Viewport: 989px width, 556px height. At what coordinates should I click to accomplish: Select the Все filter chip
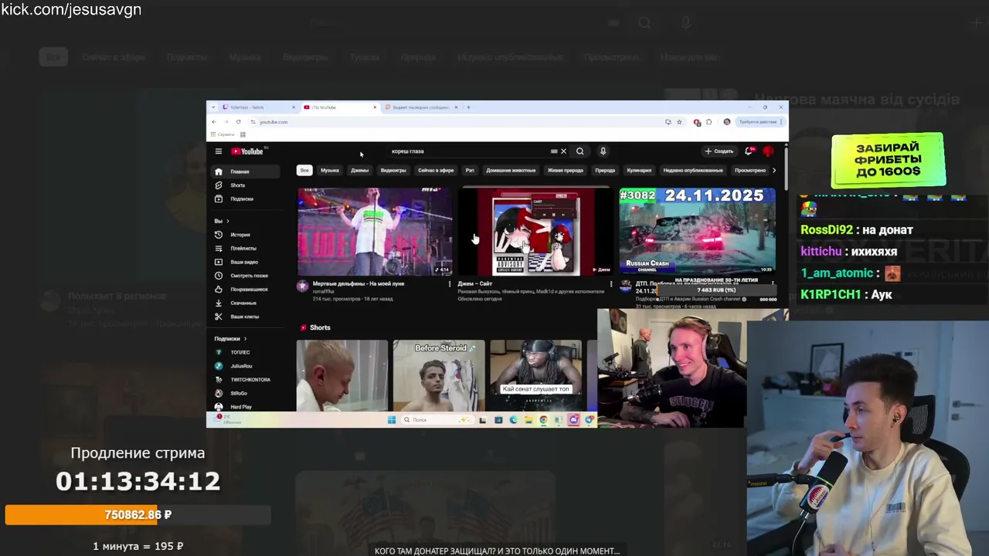point(304,170)
